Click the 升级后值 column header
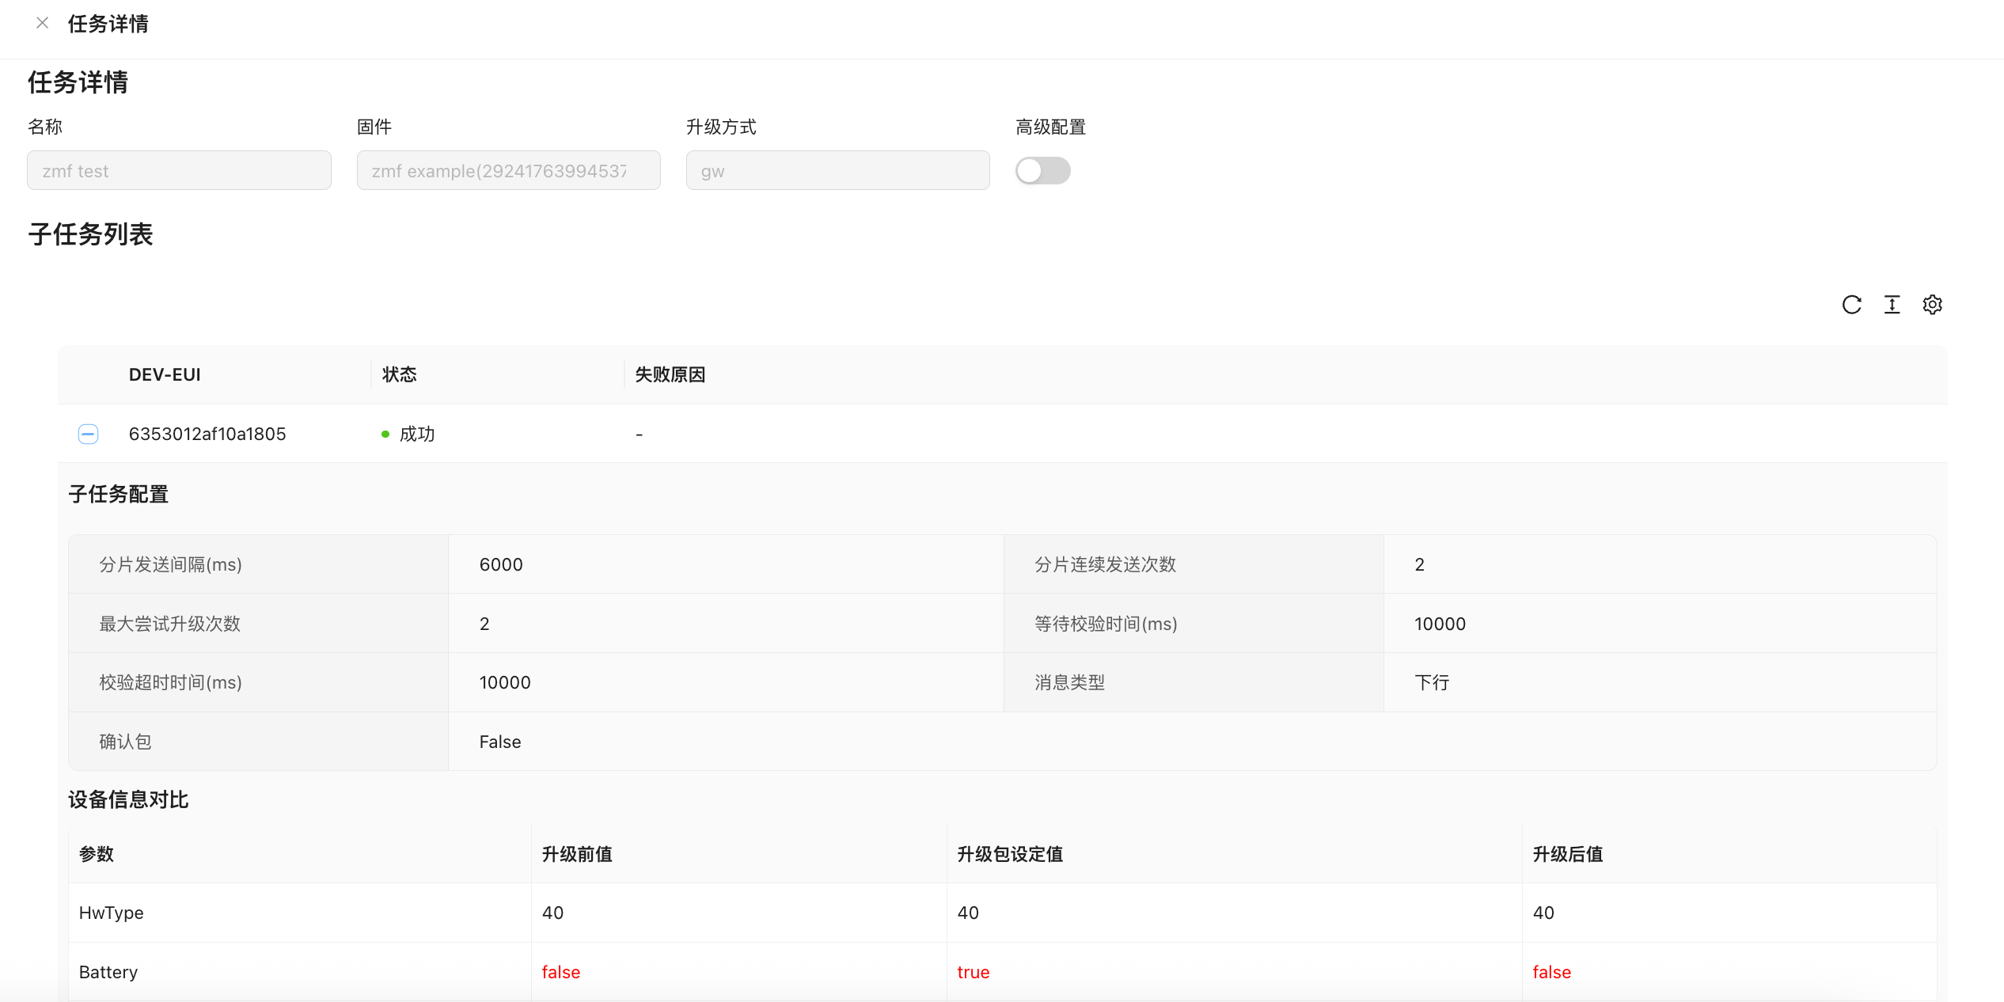Screen dimensions: 2004x1002 pos(1567,854)
